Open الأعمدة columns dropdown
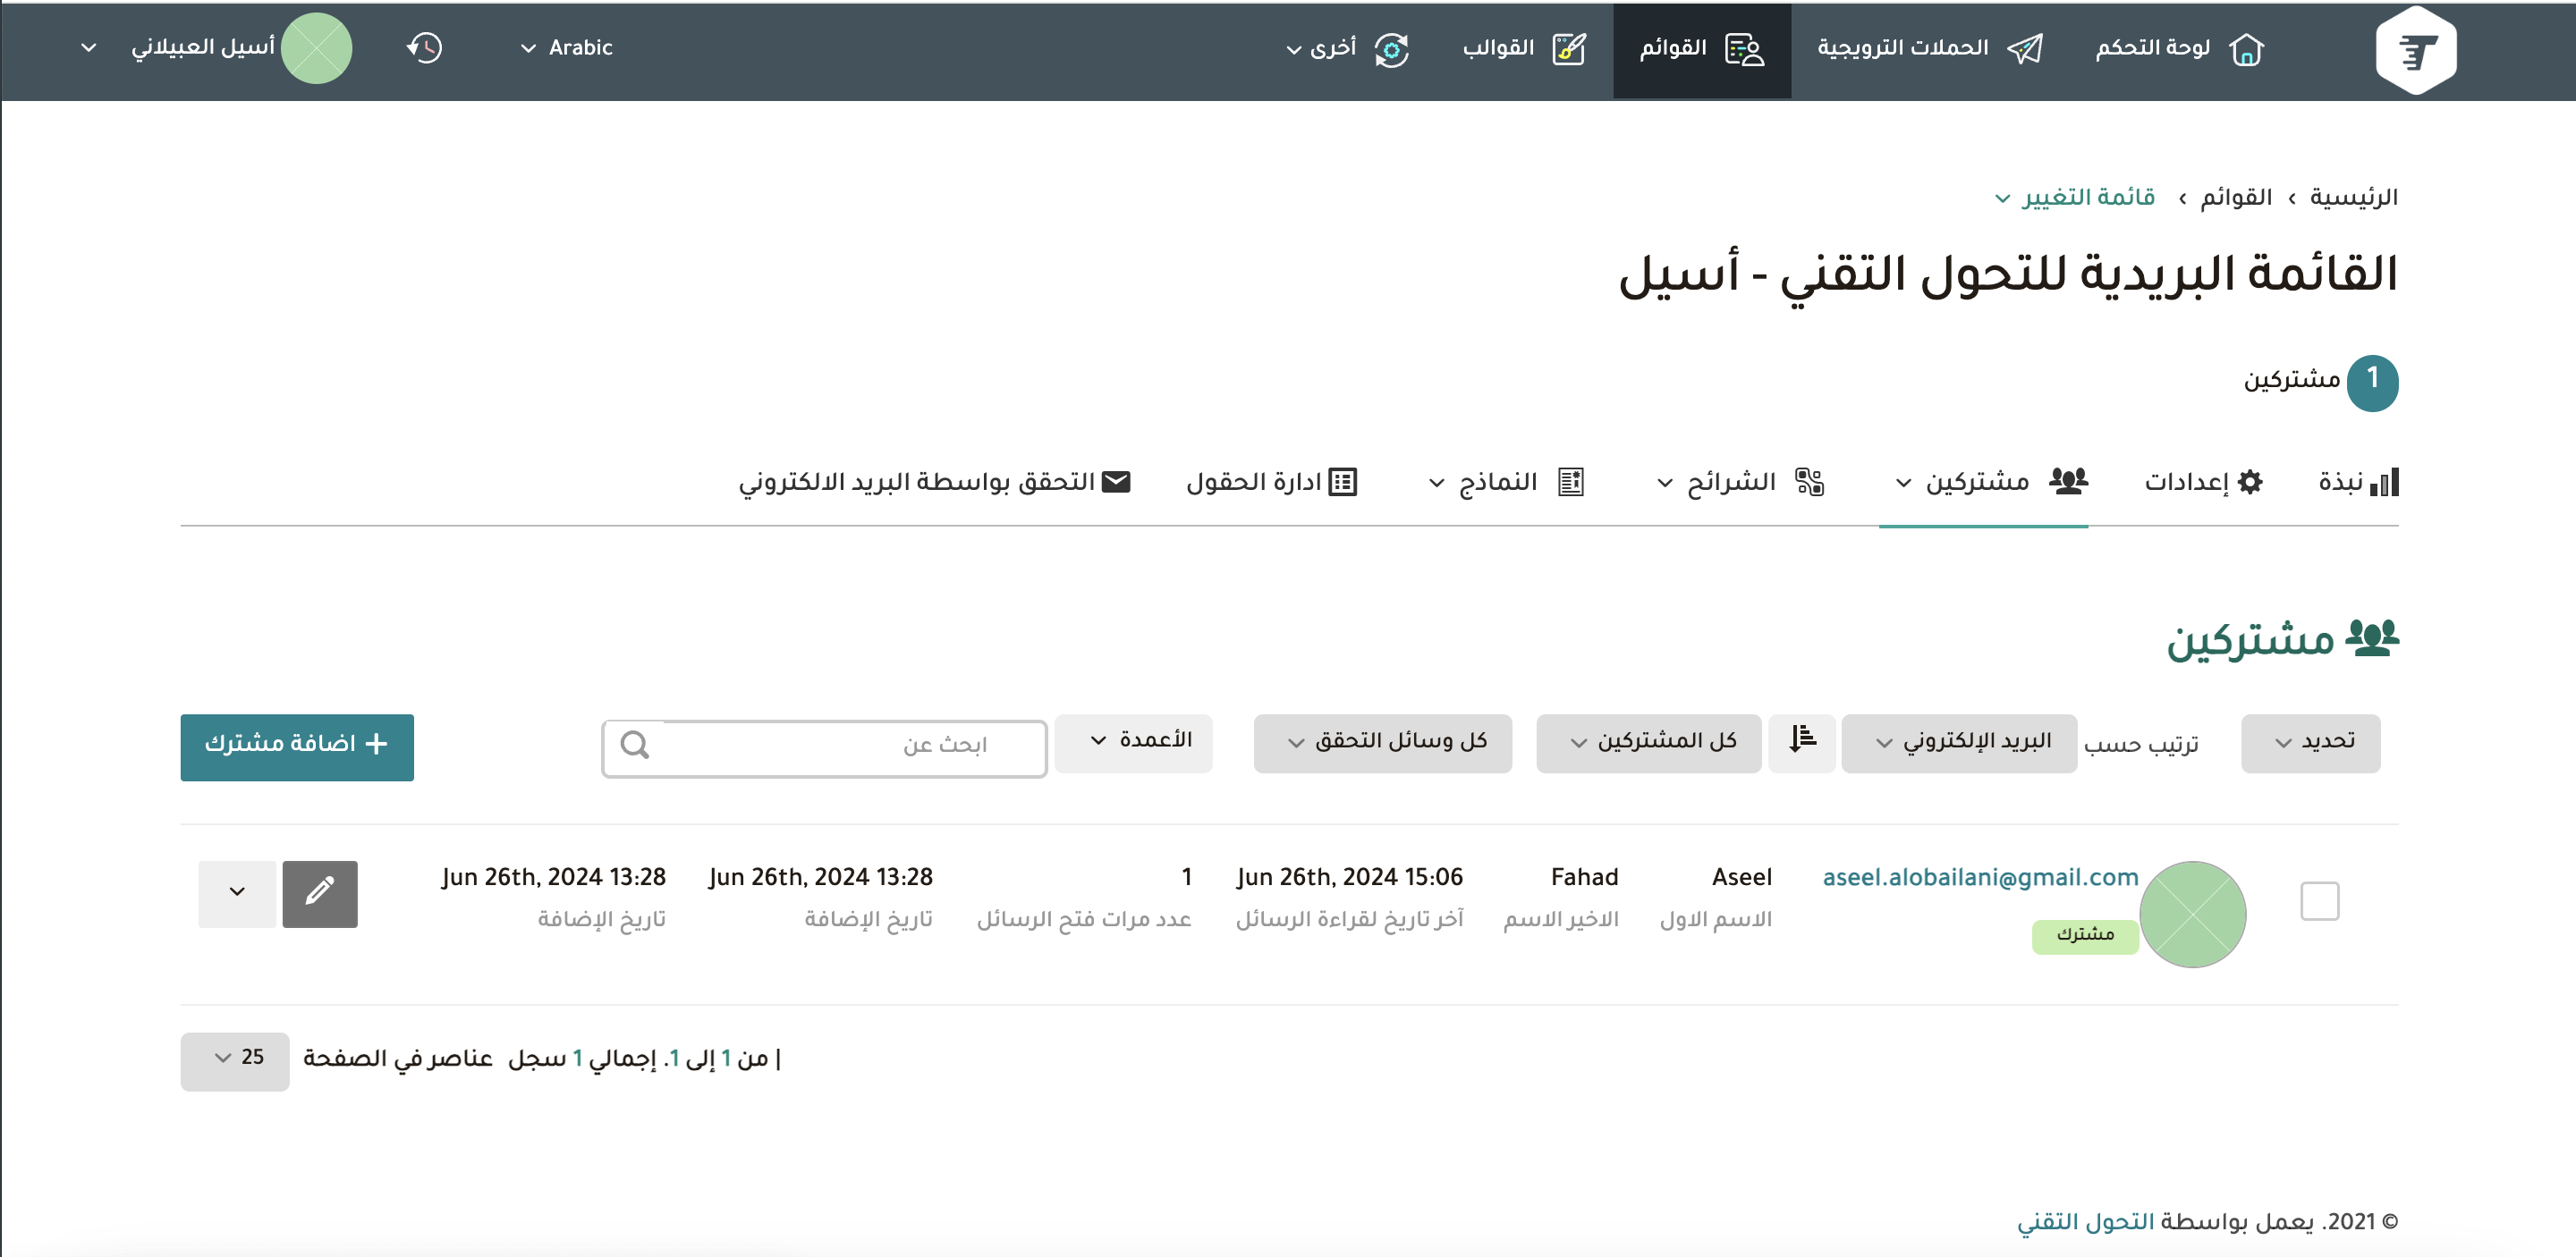Image resolution: width=2576 pixels, height=1257 pixels. click(1133, 741)
